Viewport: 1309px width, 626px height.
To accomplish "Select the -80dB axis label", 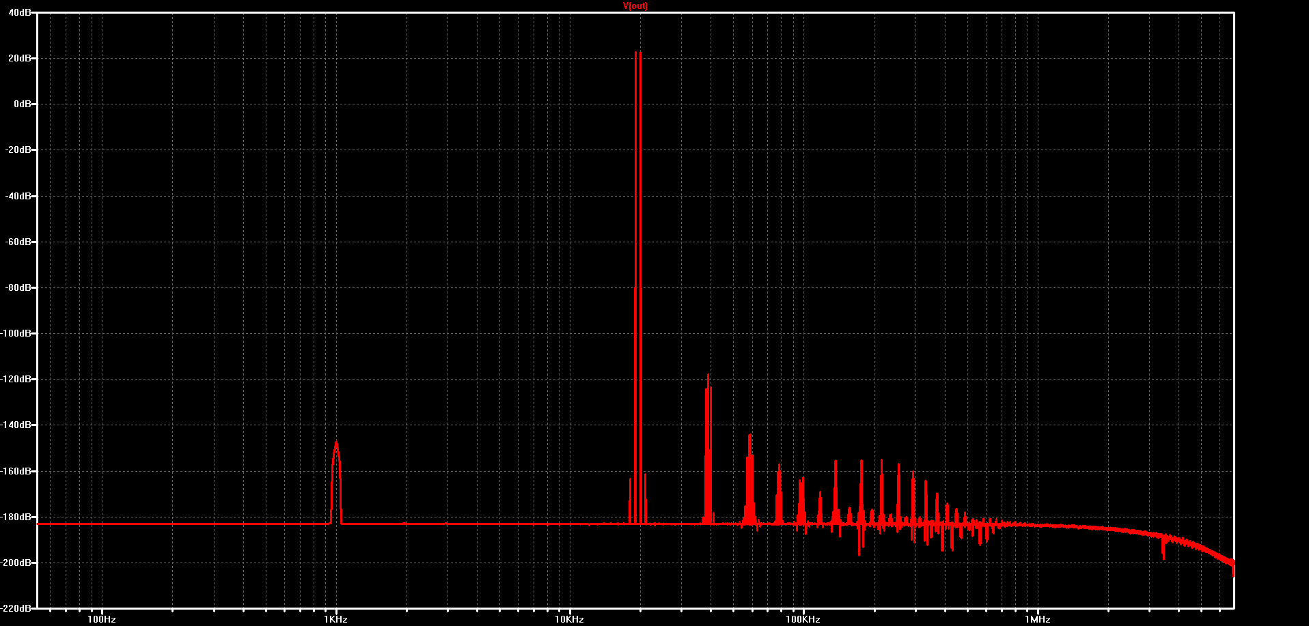I will pos(18,287).
